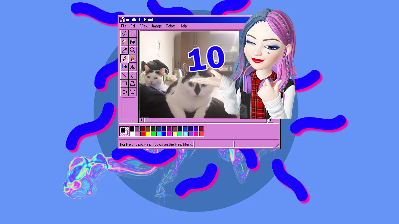Select the dark green palette swatch
399x224 pixels.
pyautogui.click(x=153, y=128)
